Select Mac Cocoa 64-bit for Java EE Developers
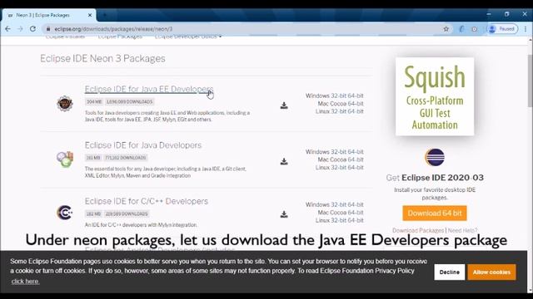The image size is (533, 299). 356,104
